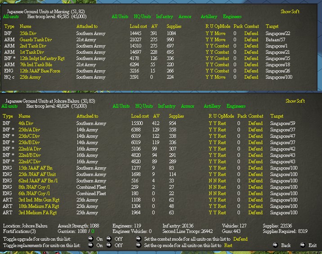Click Southern Army attachment of 12th JAAF Base Force
Viewport: 322px width, 254px height.
tap(91, 71)
